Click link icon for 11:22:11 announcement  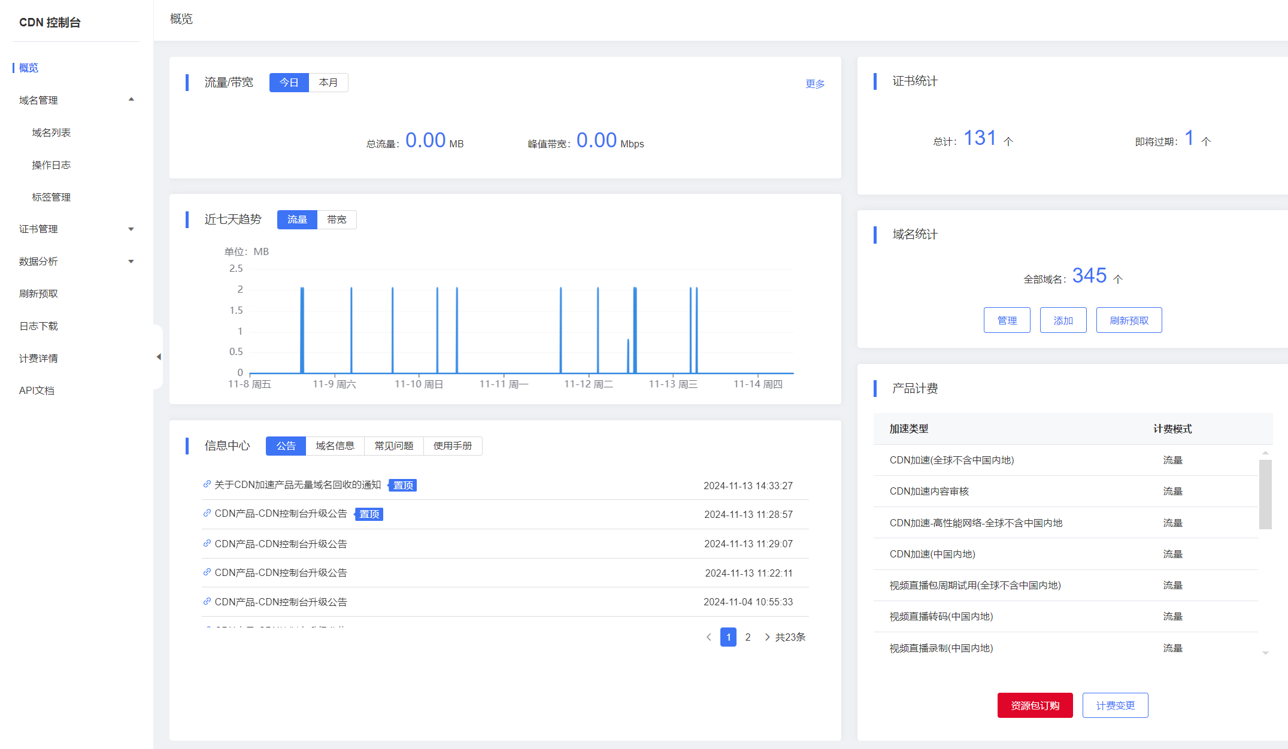pyautogui.click(x=207, y=572)
